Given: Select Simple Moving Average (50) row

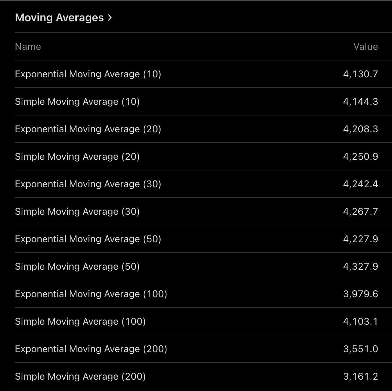Looking at the screenshot, I should (77, 267).
